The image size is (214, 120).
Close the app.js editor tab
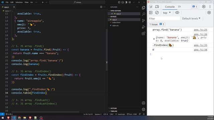click(14, 7)
